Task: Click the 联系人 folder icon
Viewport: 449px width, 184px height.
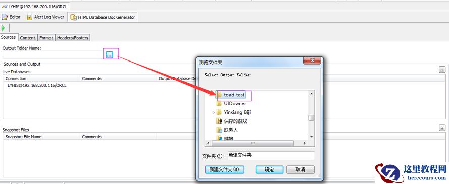Action: click(219, 130)
